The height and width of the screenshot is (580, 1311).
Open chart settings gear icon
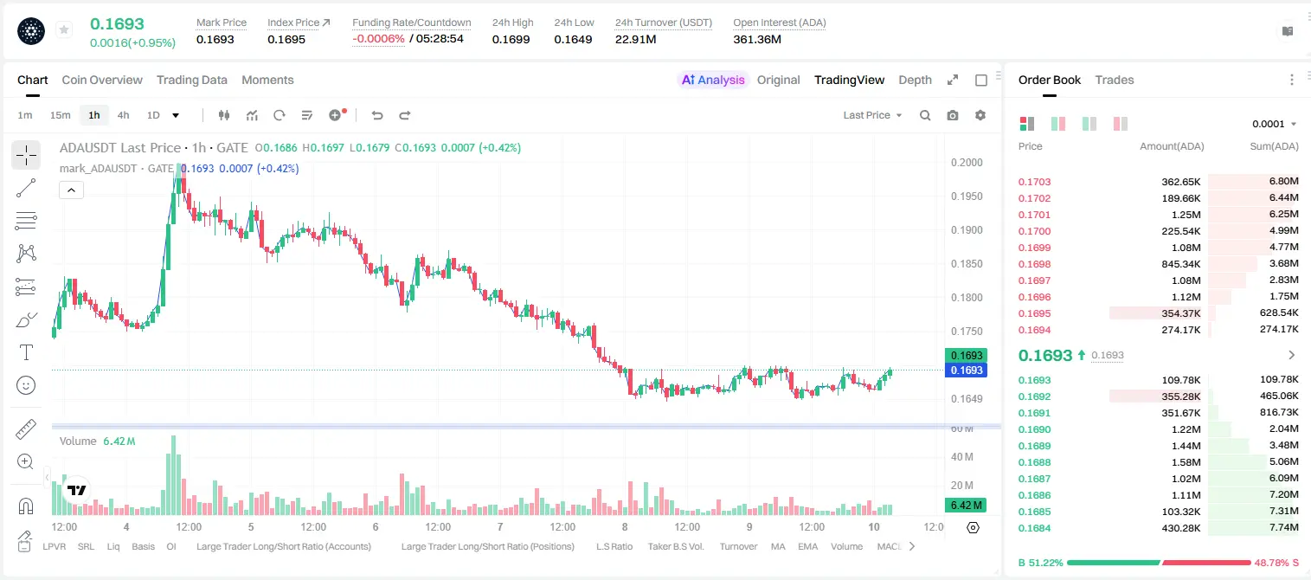pos(980,115)
